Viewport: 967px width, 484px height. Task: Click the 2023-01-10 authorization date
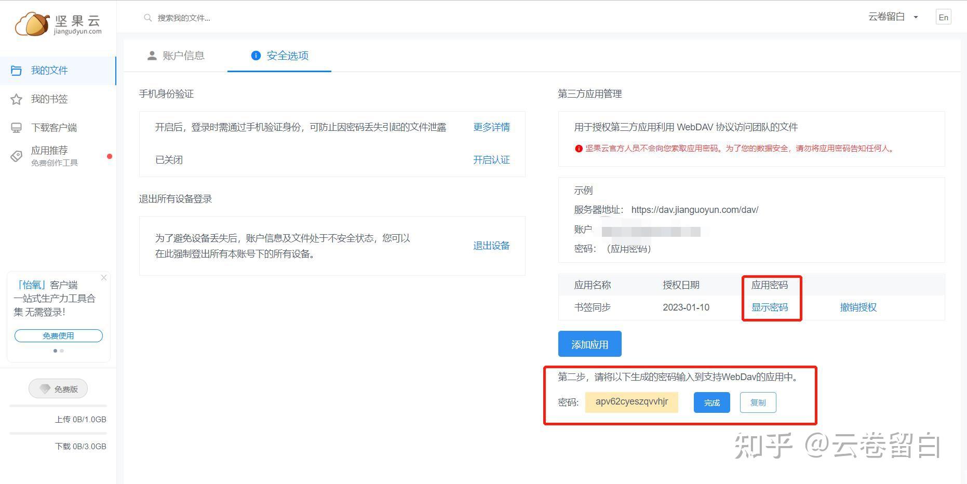686,307
